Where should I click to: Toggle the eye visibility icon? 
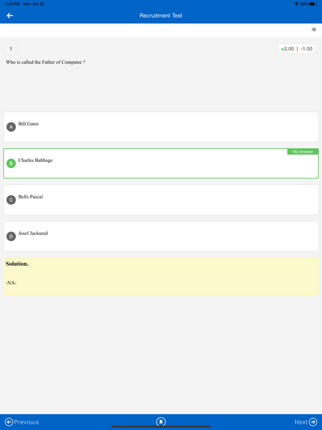pos(314,29)
